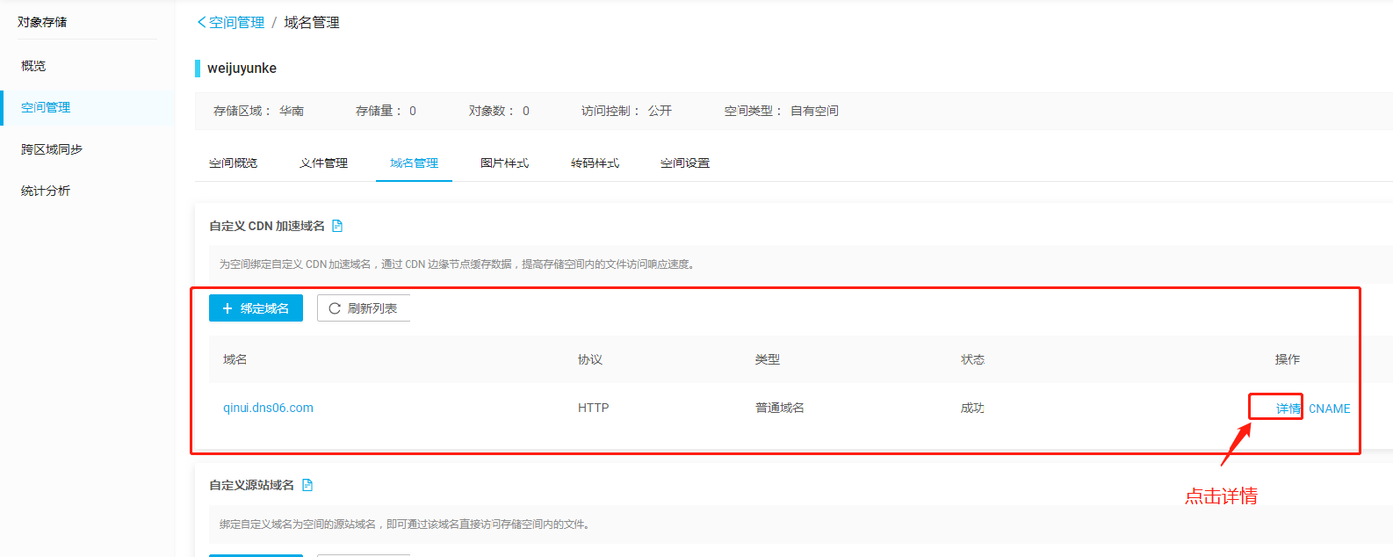Open the qinui.dns06.com domain link

click(x=268, y=408)
